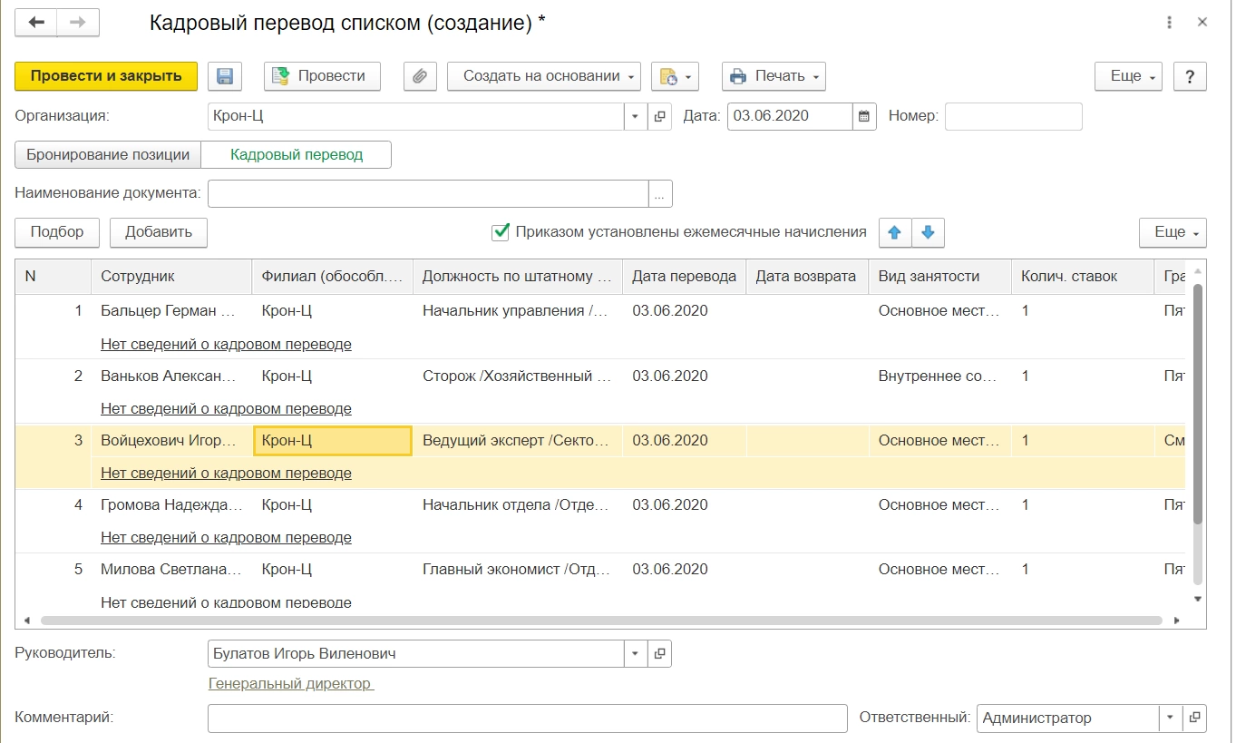The height and width of the screenshot is (743, 1236).
Task: Open the calendar picker for date
Action: (x=864, y=116)
